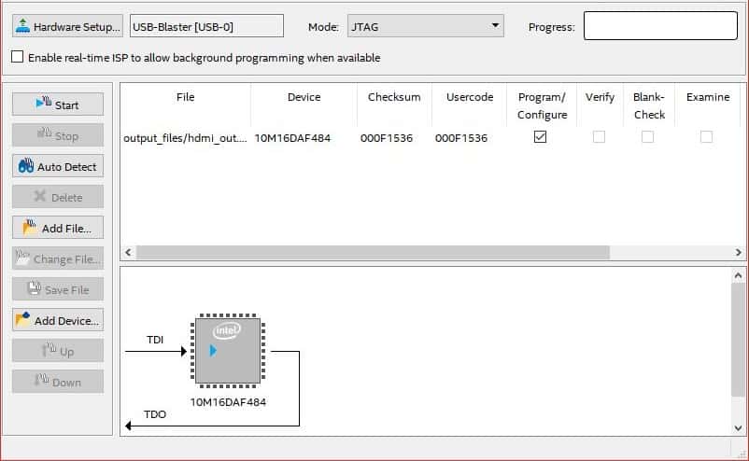The image size is (749, 461).
Task: Click the Start programming button
Action: coord(58,105)
